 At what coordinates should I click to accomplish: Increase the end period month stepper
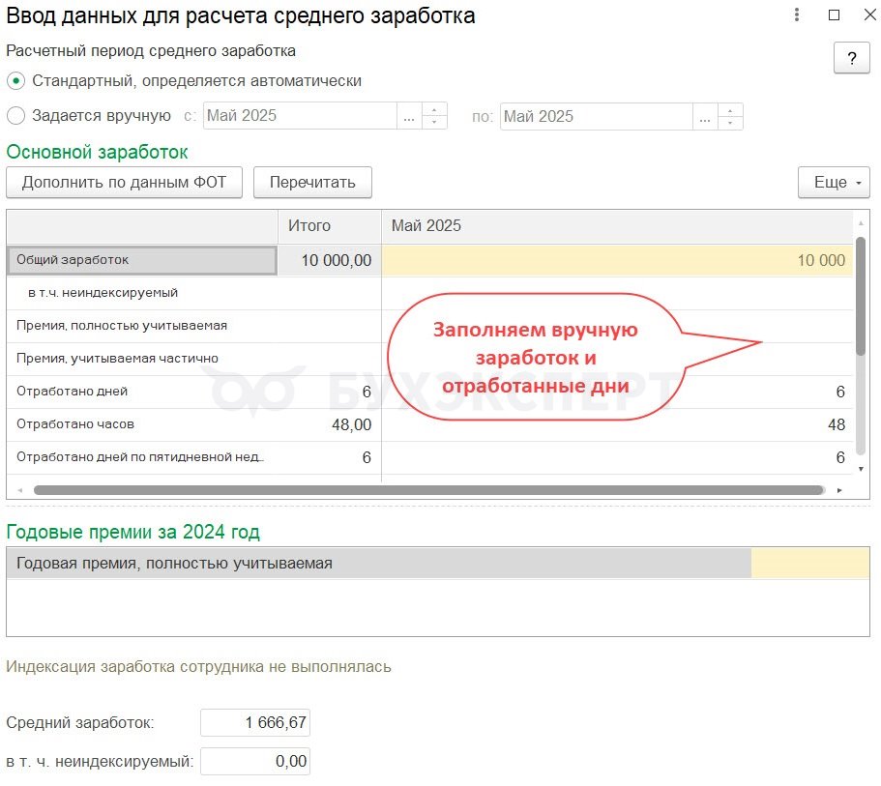point(730,110)
